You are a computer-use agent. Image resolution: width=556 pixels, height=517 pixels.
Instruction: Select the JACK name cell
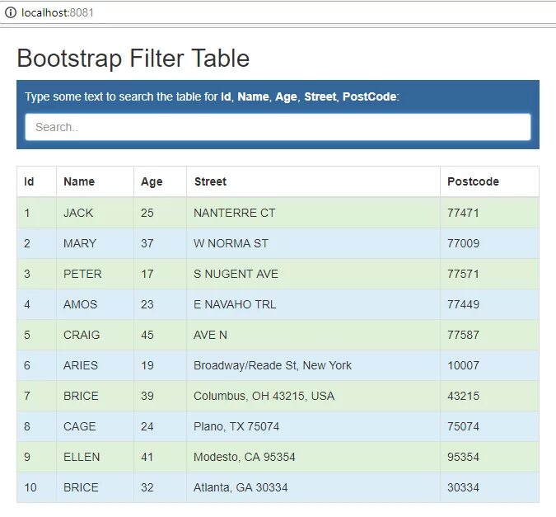point(78,213)
